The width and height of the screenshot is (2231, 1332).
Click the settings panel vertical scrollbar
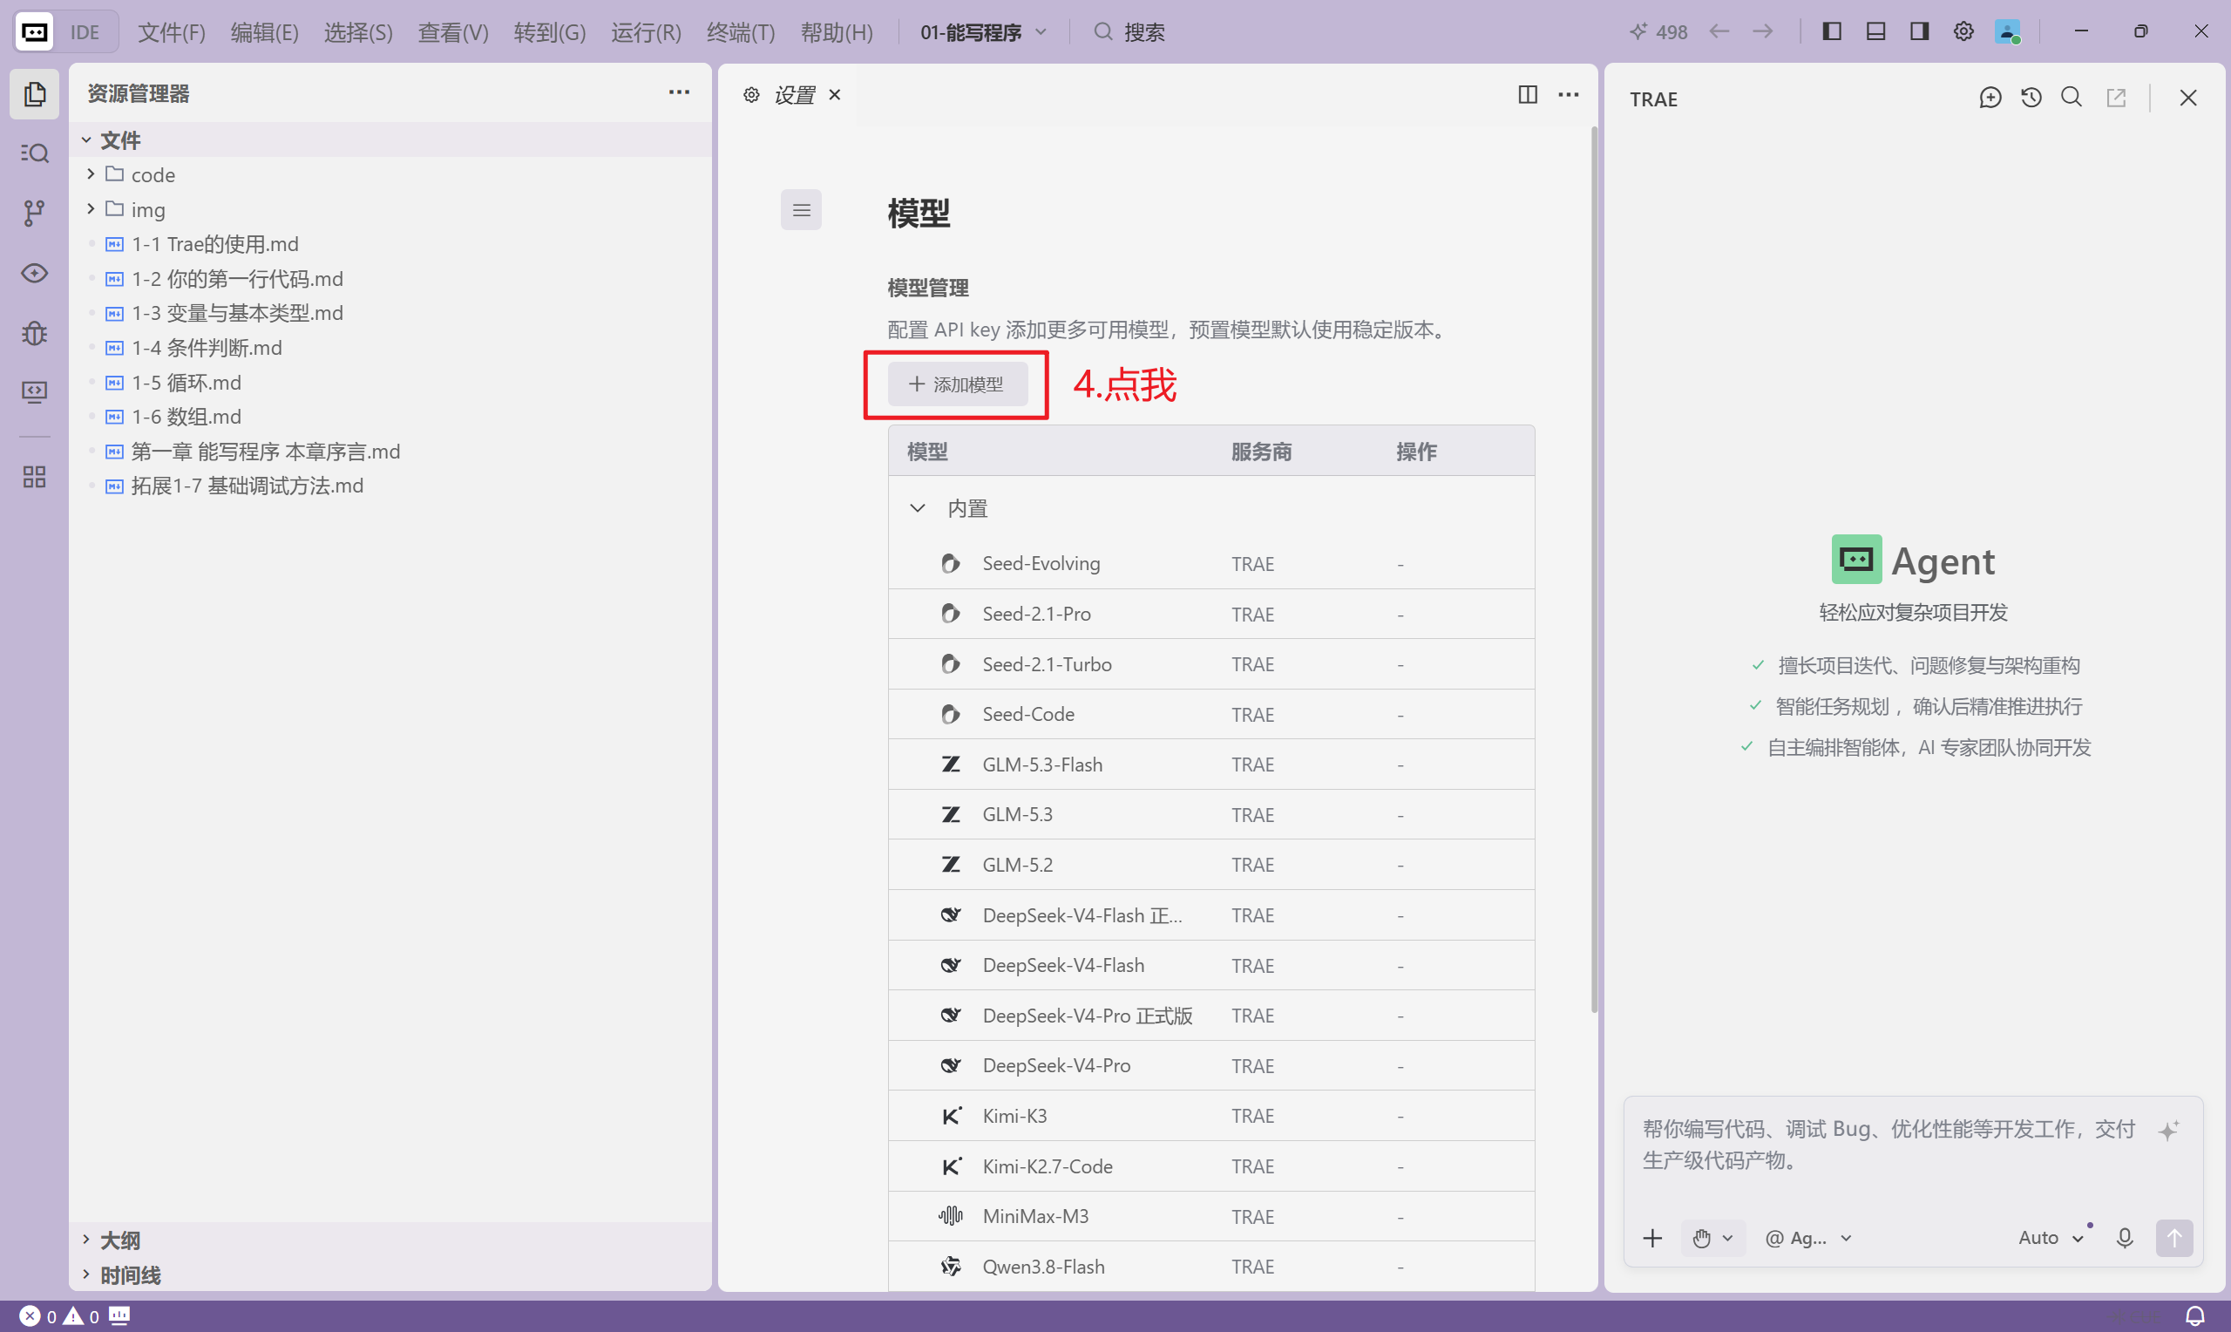[1593, 571]
